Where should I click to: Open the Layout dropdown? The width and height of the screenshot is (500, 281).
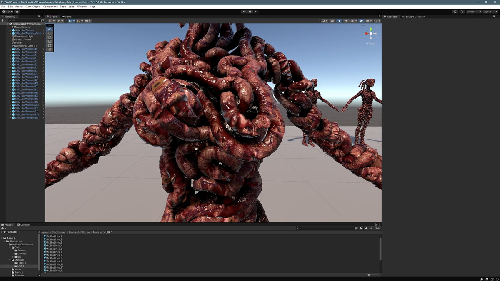coord(490,12)
